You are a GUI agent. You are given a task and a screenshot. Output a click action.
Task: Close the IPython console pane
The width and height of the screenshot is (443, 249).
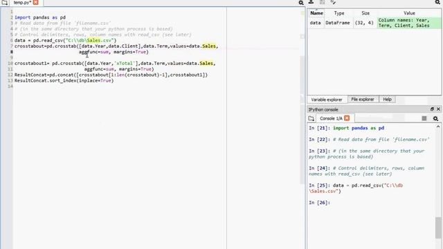[x=438, y=109]
